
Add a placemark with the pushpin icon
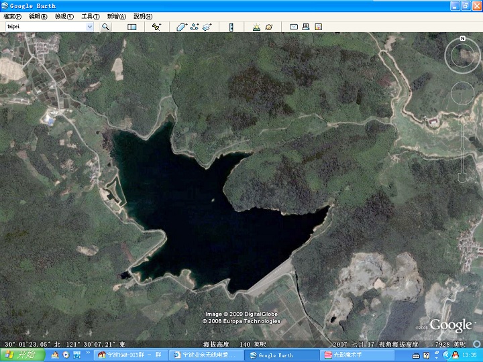[x=156, y=27]
